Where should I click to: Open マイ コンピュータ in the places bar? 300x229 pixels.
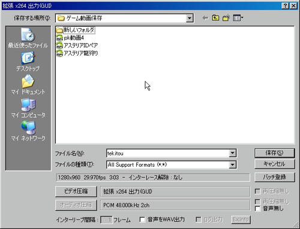click(28, 108)
